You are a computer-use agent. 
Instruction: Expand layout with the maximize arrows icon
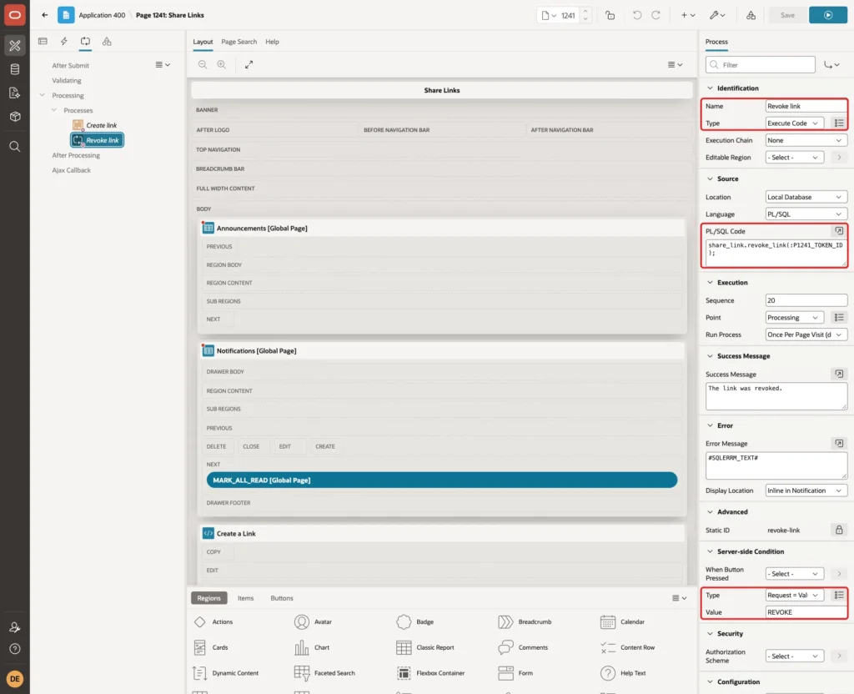pos(249,64)
